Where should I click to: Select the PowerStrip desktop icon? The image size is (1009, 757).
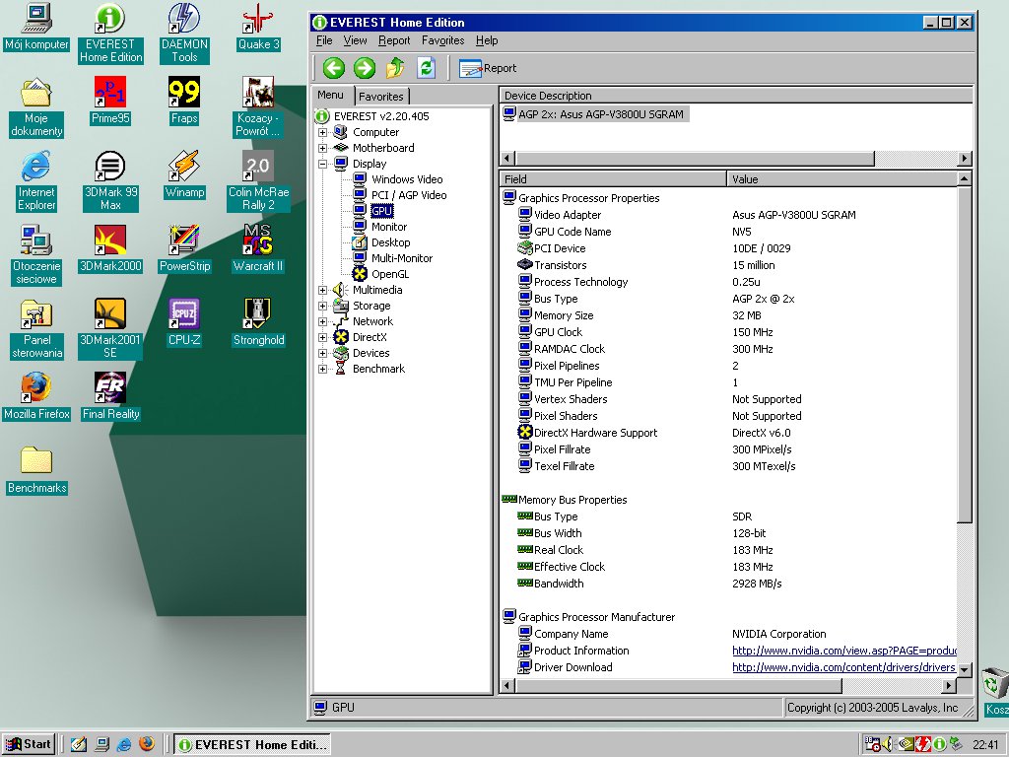click(184, 247)
